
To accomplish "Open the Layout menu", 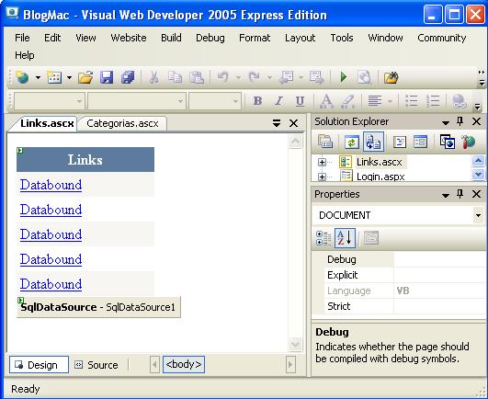I will point(300,38).
